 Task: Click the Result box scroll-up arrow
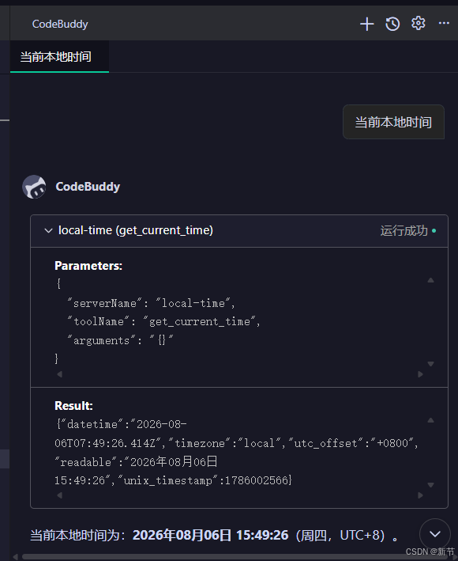[430, 420]
